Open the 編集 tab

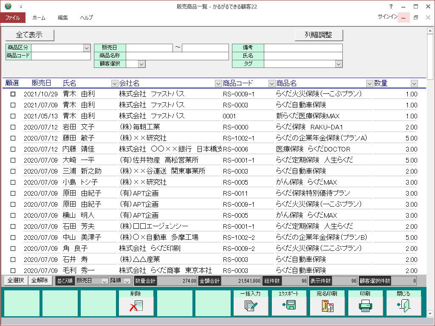point(63,18)
